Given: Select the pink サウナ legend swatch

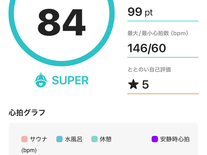Looking at the screenshot, I should coord(24,139).
